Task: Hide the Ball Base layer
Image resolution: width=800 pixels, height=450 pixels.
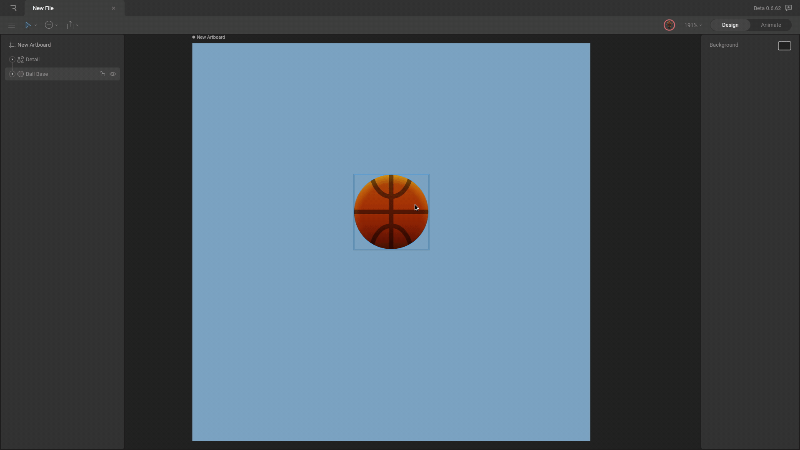Action: (x=112, y=74)
